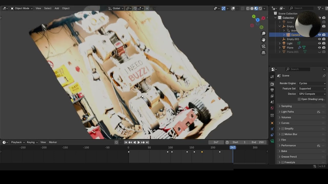The image size is (328, 184).
Task: Open the Tool properties tab
Action: (272, 77)
